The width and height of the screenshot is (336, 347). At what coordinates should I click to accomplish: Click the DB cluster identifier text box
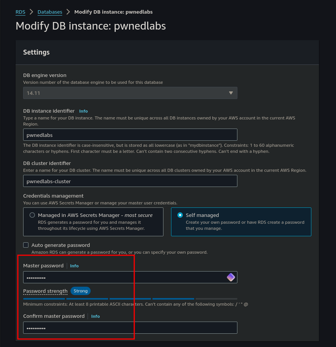(x=130, y=181)
